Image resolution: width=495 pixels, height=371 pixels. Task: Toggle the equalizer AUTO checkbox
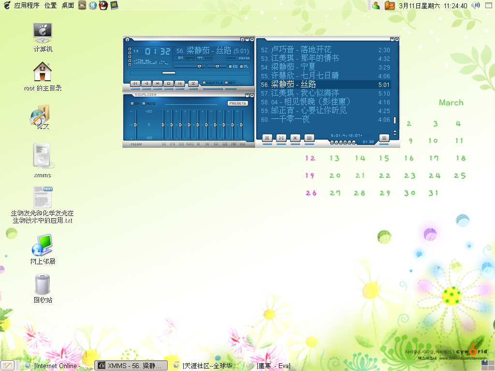click(x=149, y=103)
